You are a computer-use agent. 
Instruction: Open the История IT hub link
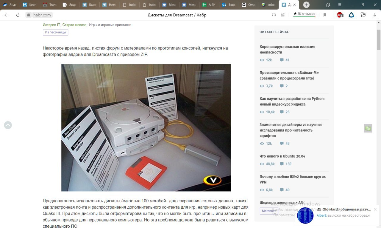click(x=51, y=25)
